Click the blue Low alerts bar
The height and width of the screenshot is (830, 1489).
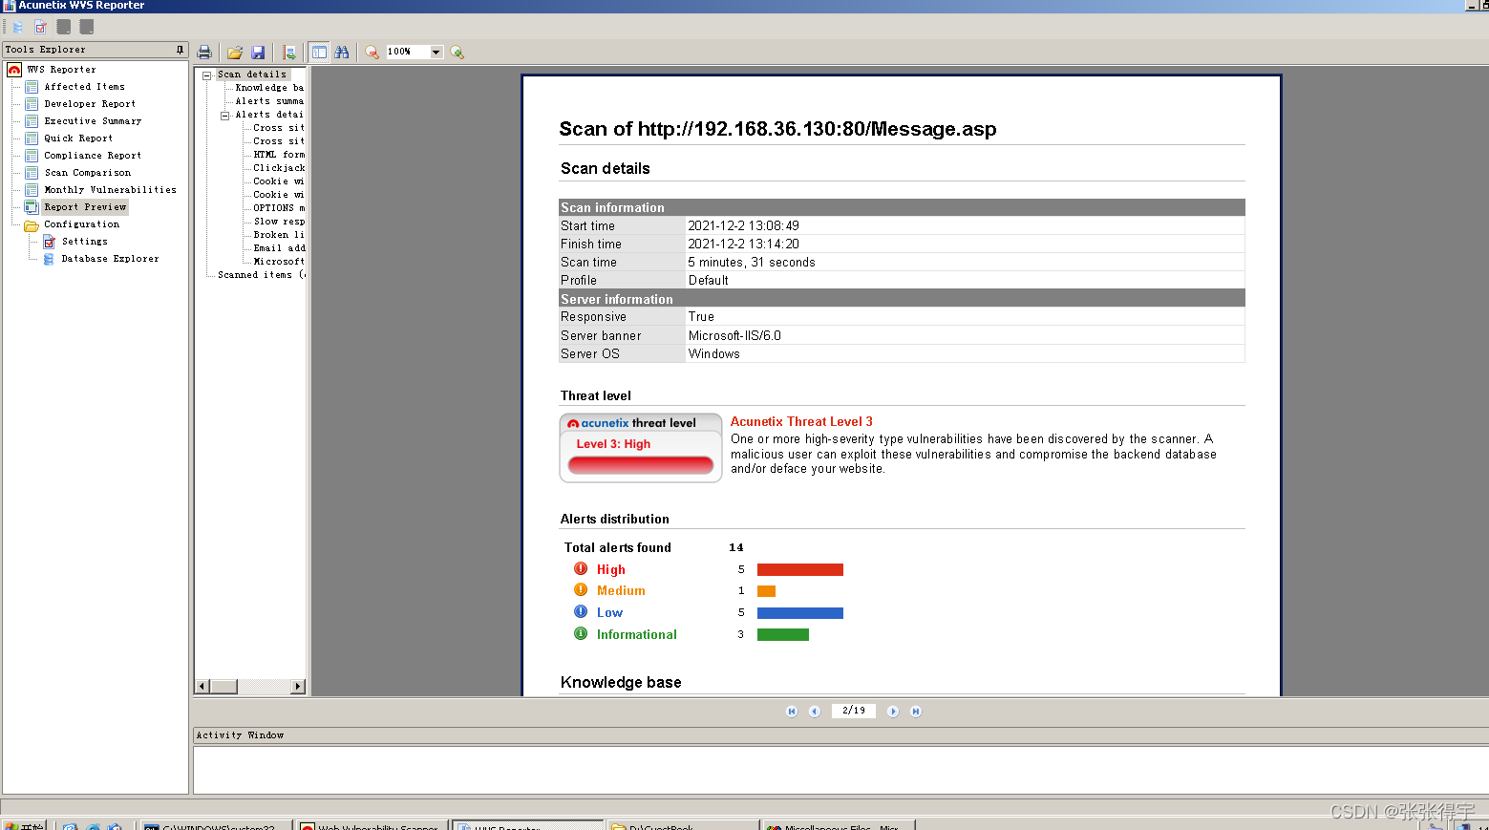[800, 613]
